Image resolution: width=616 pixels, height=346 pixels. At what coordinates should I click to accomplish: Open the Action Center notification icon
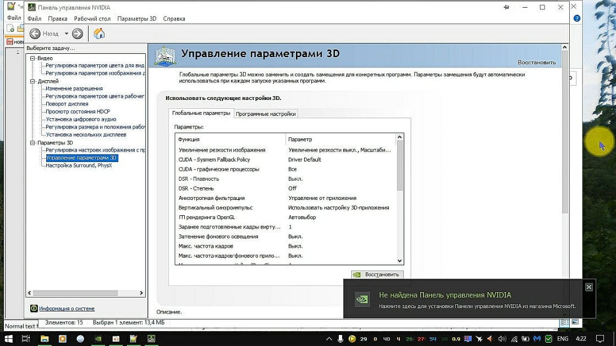pyautogui.click(x=600, y=338)
